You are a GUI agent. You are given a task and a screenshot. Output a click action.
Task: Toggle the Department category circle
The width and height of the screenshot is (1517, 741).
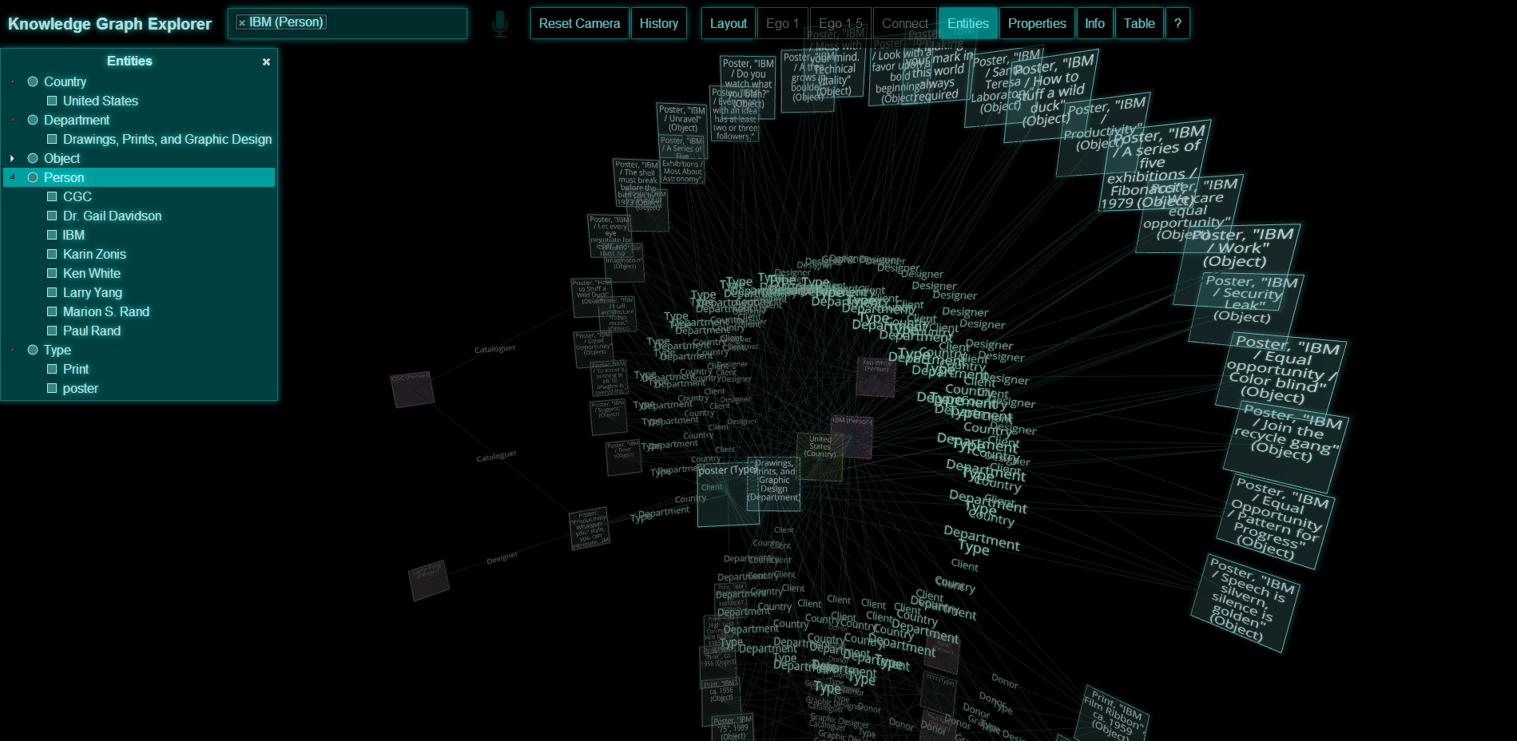pos(33,120)
